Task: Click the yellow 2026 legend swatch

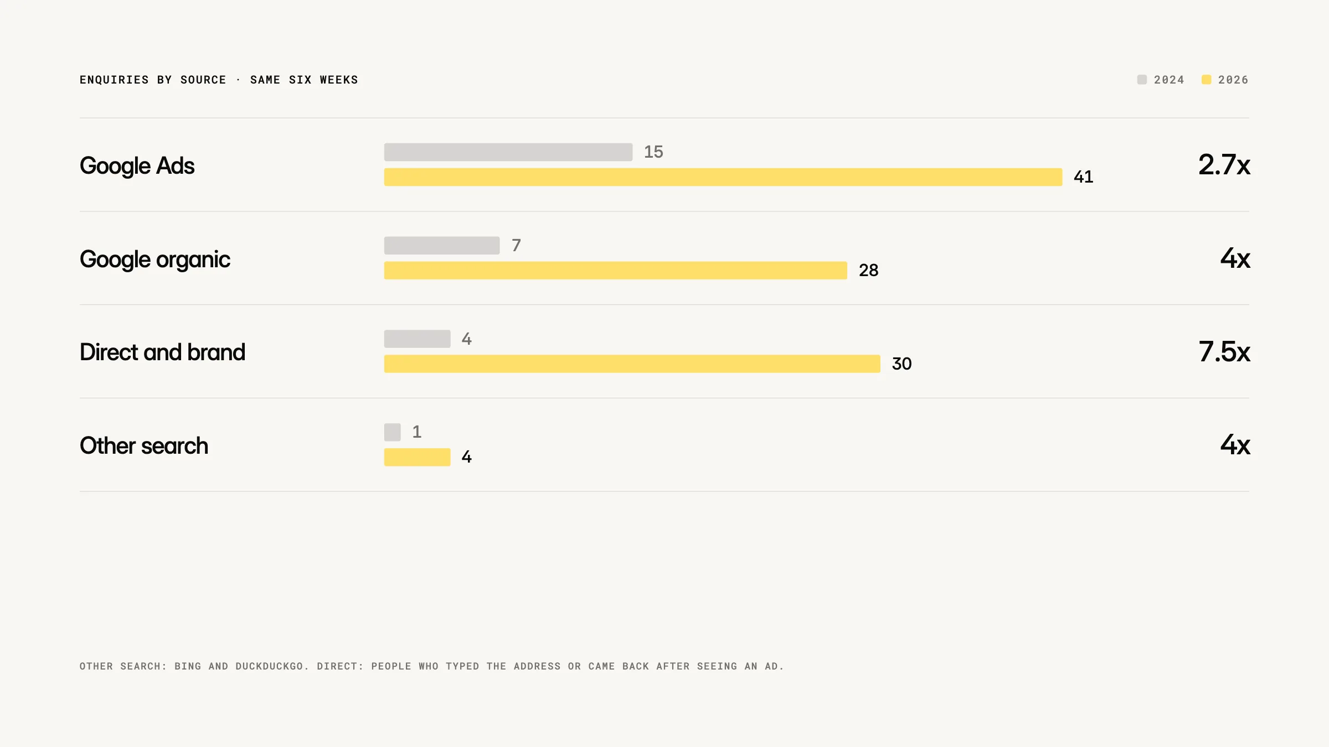Action: click(x=1206, y=80)
